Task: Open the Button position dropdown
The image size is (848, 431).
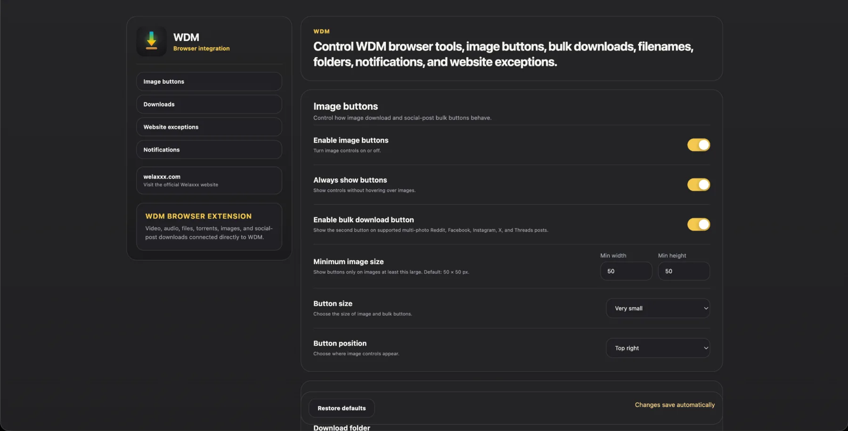Action: [x=658, y=348]
